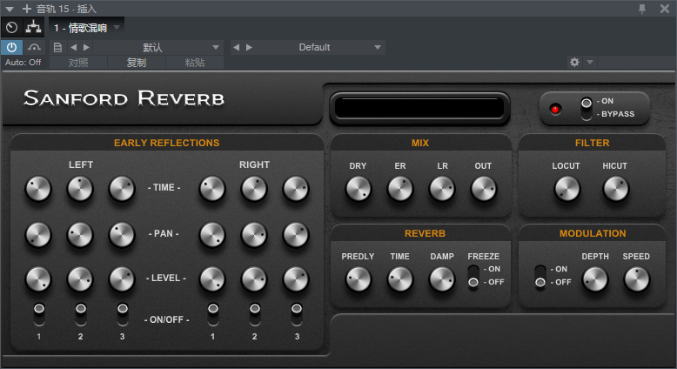Click the 对照 compare button

point(78,63)
